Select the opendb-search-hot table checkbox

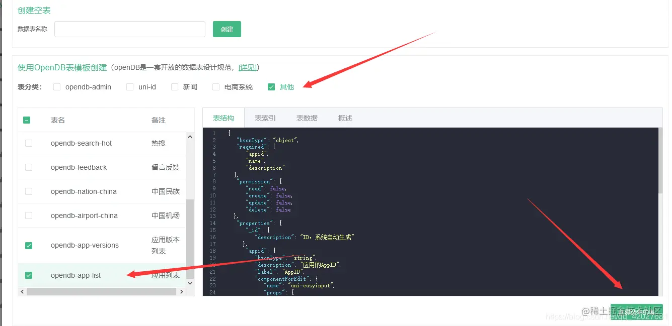pos(29,143)
